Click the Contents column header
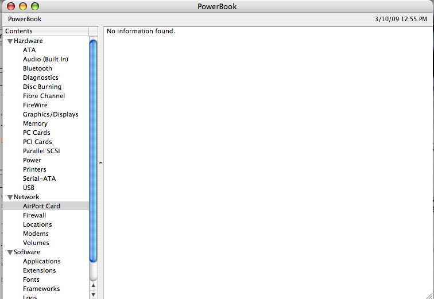434x299 pixels. (x=46, y=31)
